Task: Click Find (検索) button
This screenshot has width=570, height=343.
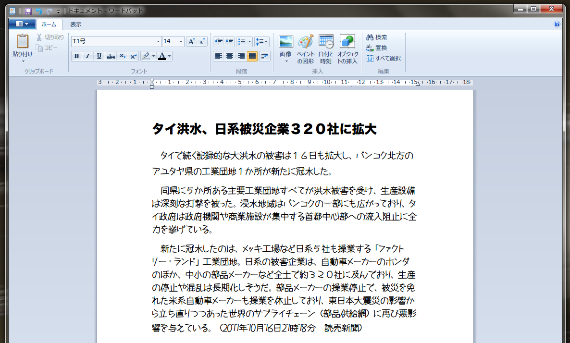Action: (x=377, y=37)
